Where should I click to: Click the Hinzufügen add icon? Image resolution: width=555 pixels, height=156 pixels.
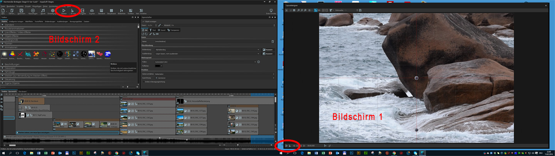point(33,11)
